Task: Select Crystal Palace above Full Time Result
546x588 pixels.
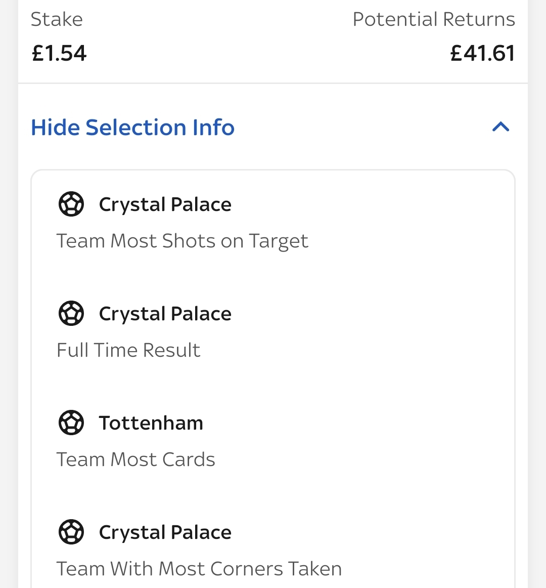Action: tap(165, 314)
